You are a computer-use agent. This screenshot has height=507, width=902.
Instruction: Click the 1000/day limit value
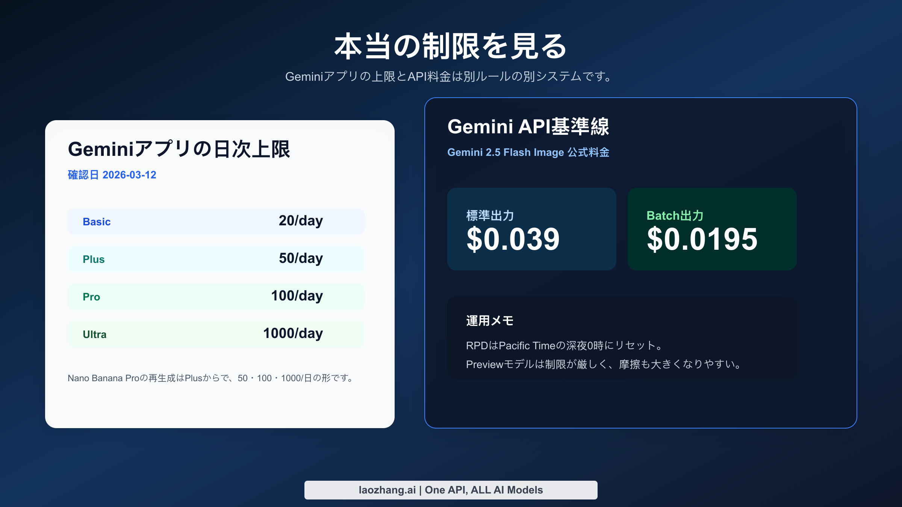click(x=292, y=333)
